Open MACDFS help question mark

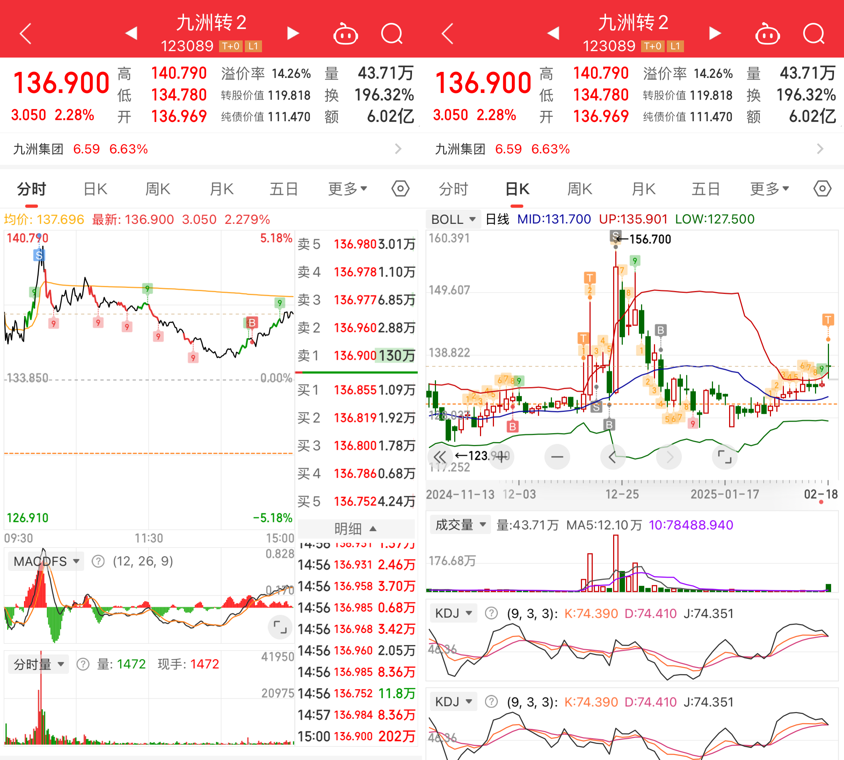(x=98, y=561)
